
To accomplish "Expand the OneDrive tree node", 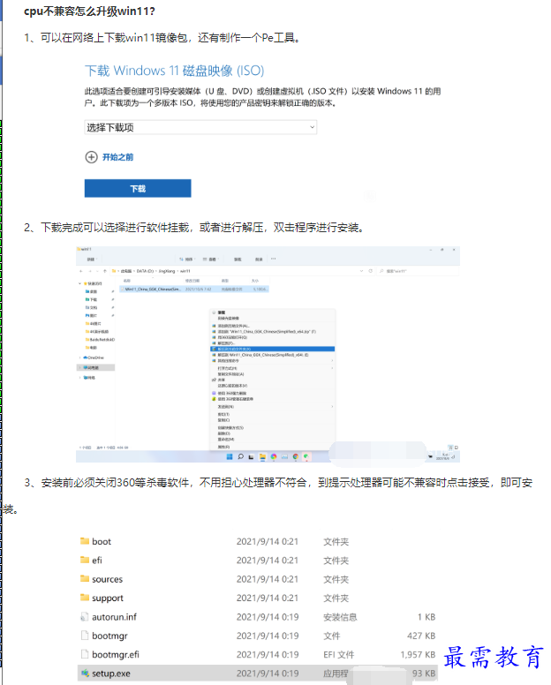I will [x=79, y=358].
